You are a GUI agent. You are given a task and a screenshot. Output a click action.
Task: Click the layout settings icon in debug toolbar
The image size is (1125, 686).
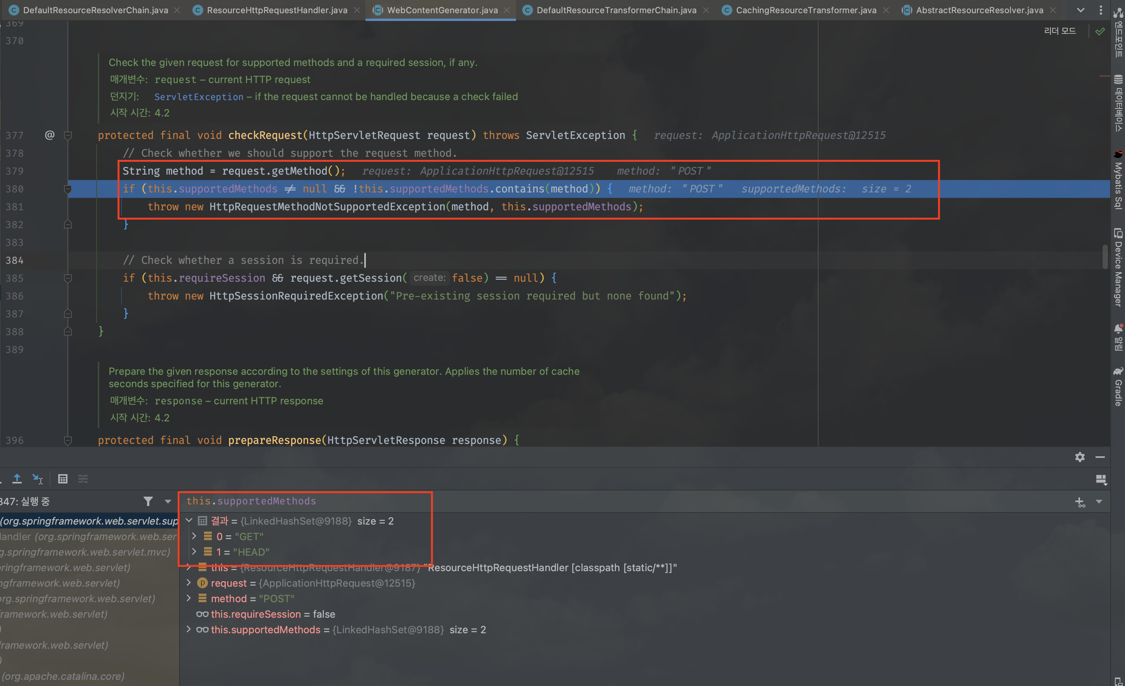(x=1101, y=479)
